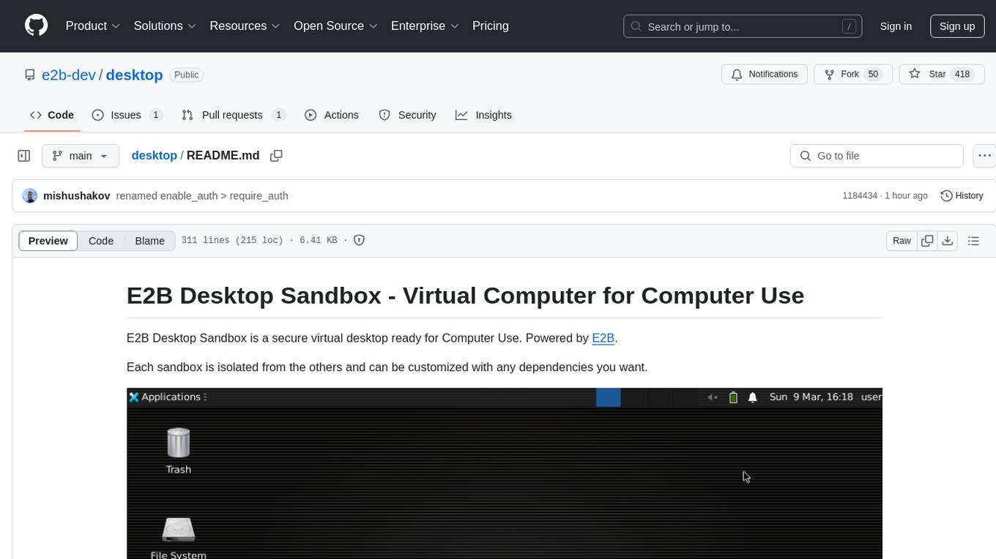
Task: Expand the Open Source menu
Action: click(335, 26)
